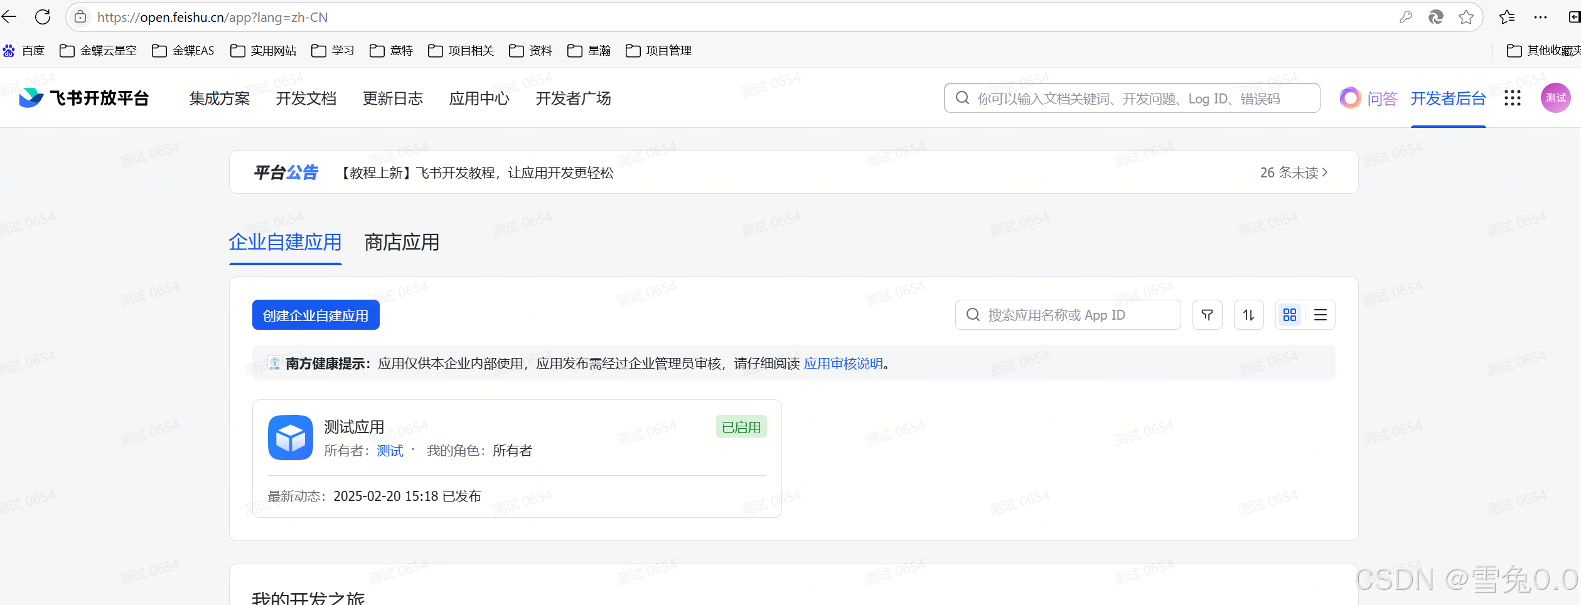1581x605 pixels.
Task: Click the filter funnel icon
Action: [1207, 315]
